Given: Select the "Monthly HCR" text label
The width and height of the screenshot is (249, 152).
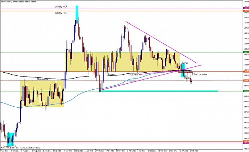Looking at the screenshot, I should 61,7.
